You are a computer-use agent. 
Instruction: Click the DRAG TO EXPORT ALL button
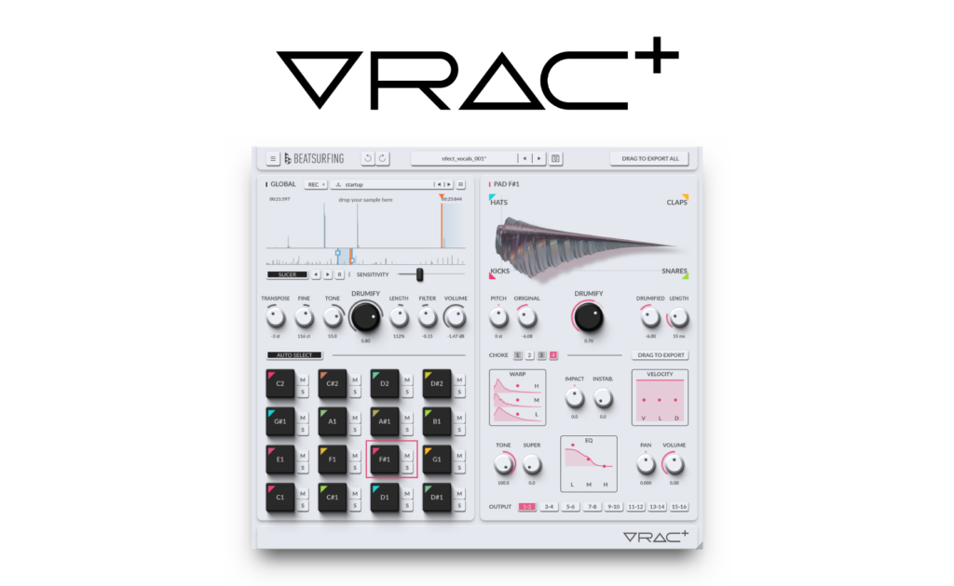point(649,158)
